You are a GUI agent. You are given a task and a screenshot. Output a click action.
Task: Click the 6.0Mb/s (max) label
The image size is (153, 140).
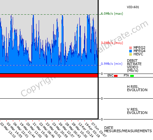112,14
